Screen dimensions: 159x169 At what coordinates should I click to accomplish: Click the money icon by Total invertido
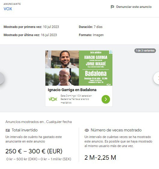point(8,130)
